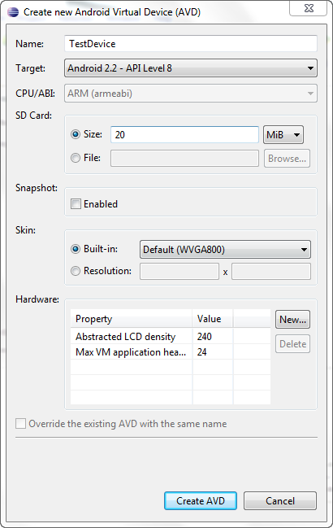
Task: Select the Abstracted LCD density row
Action: tap(171, 336)
